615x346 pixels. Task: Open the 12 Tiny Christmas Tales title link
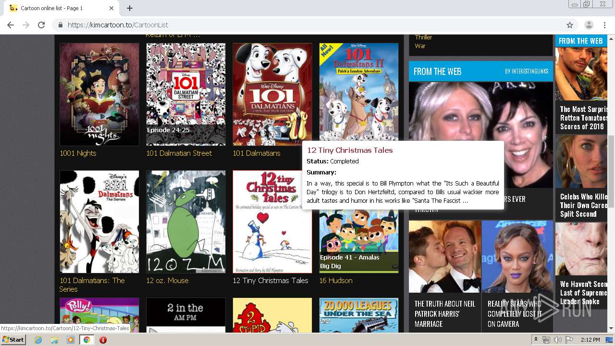(x=271, y=281)
